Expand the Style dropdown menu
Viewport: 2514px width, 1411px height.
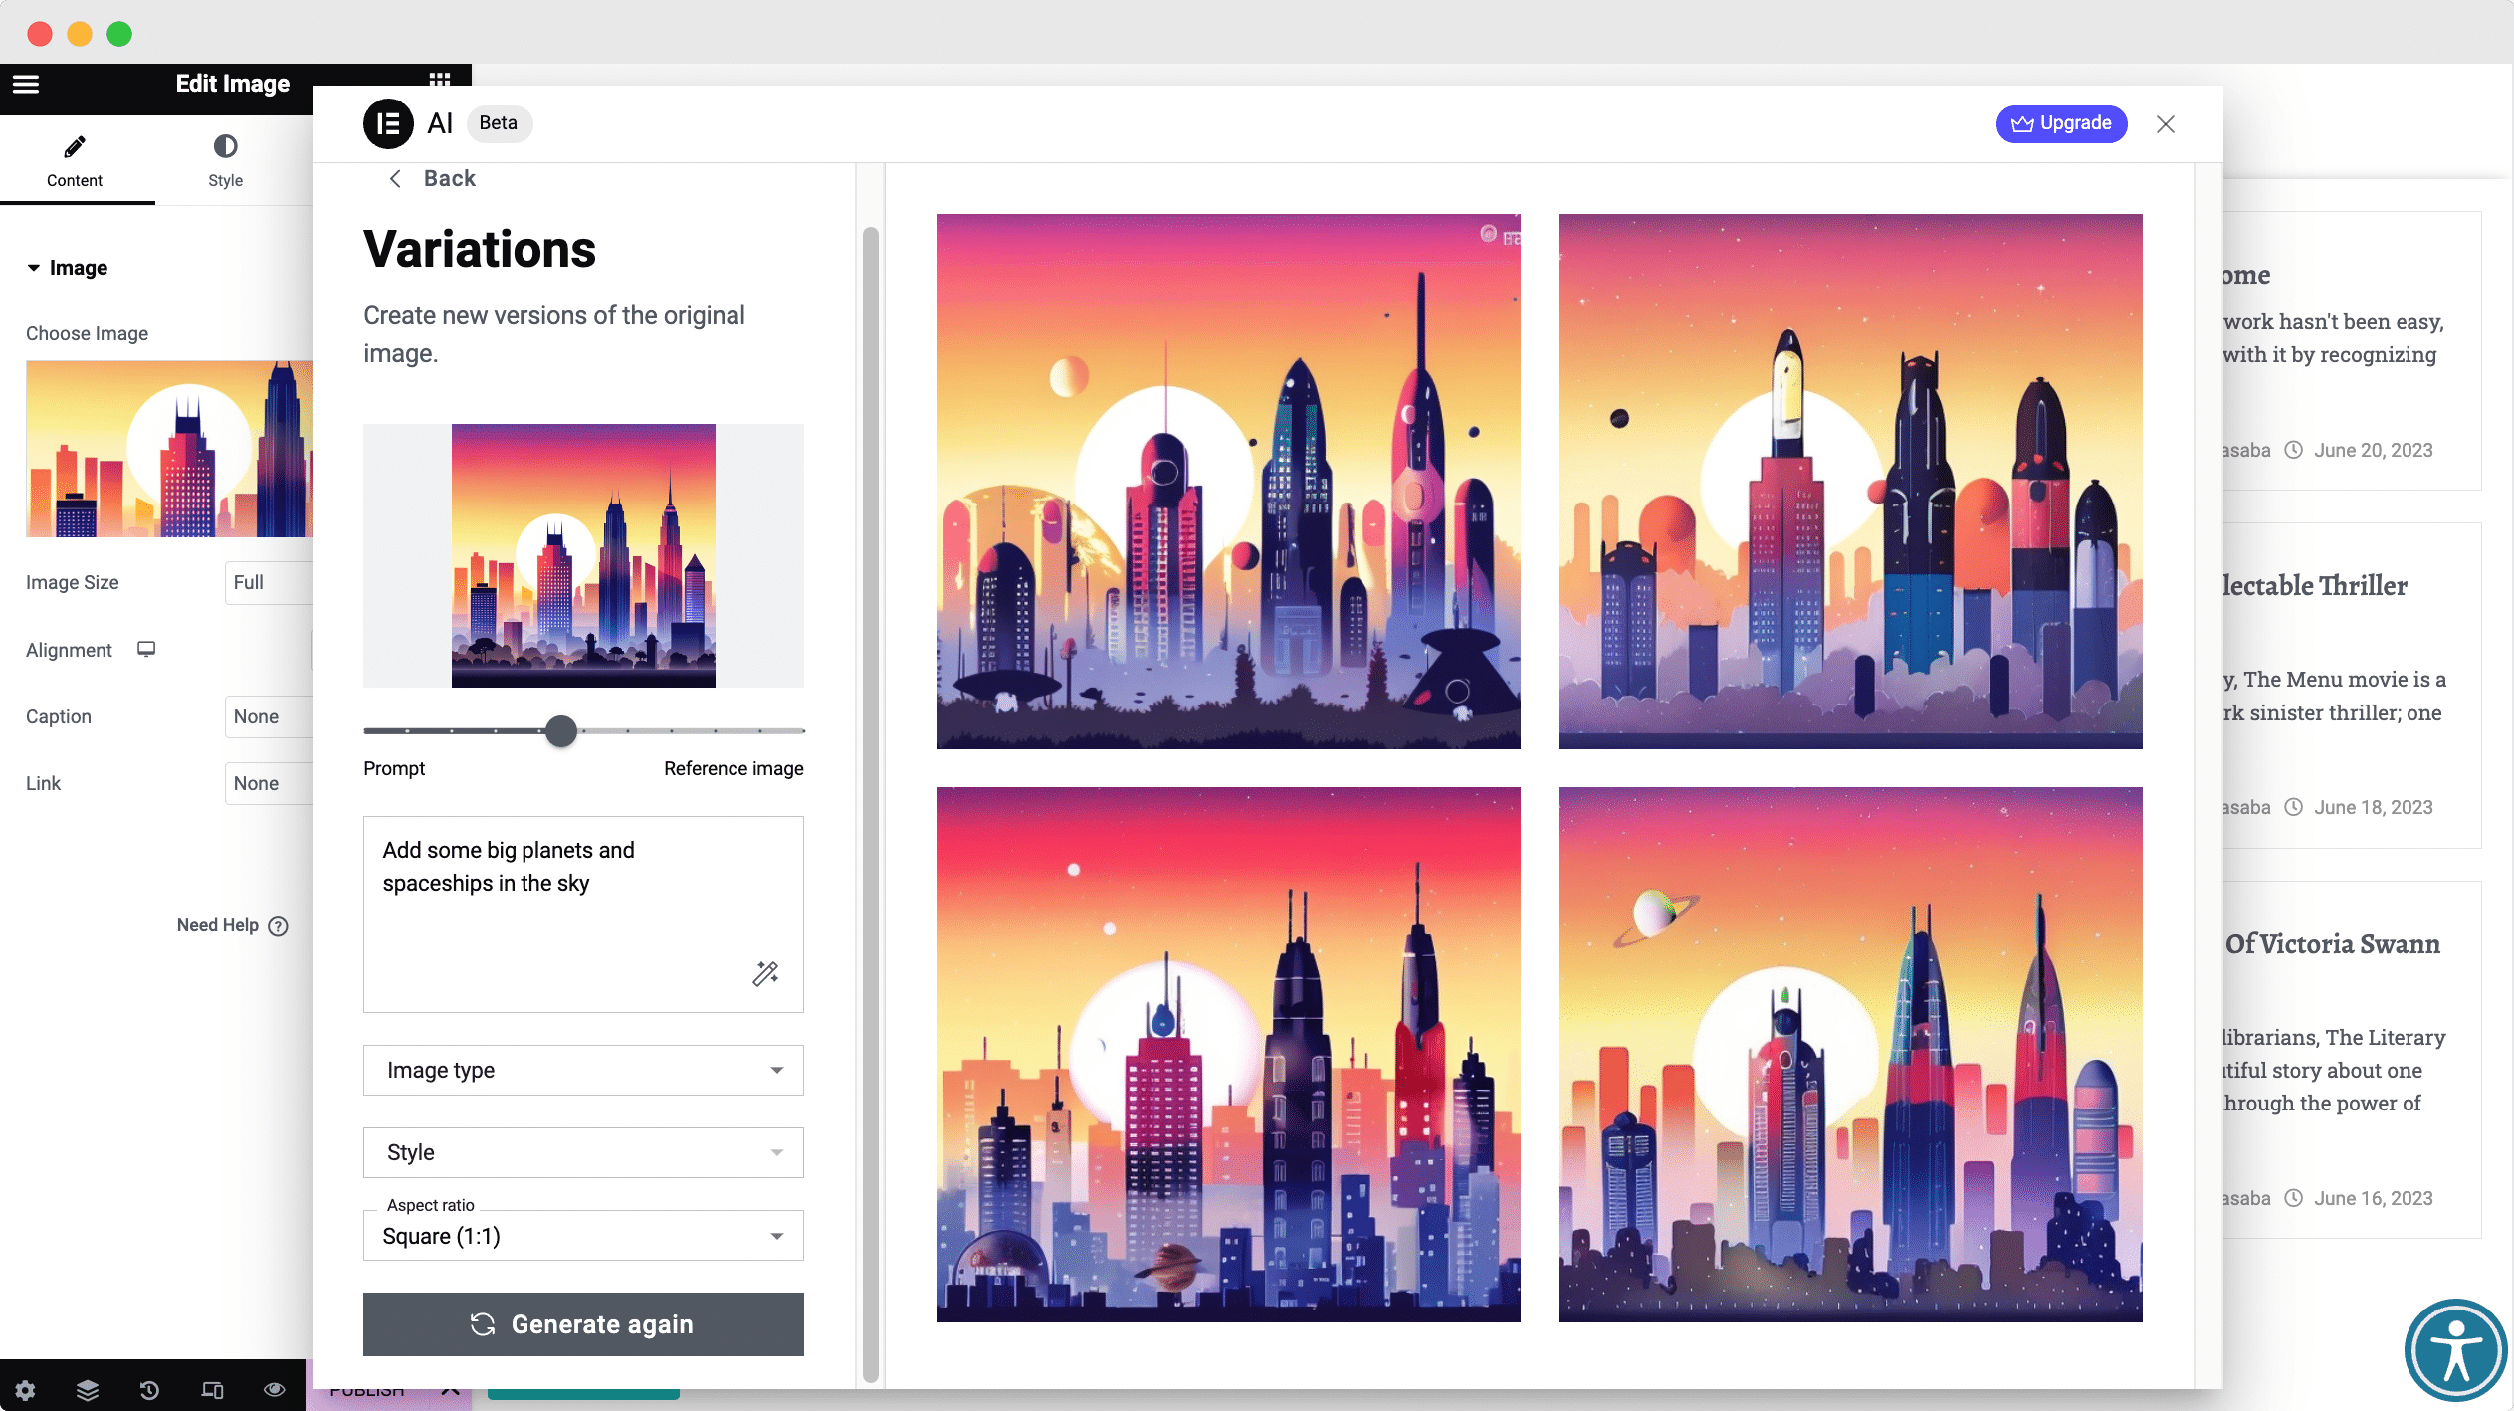(x=583, y=1152)
